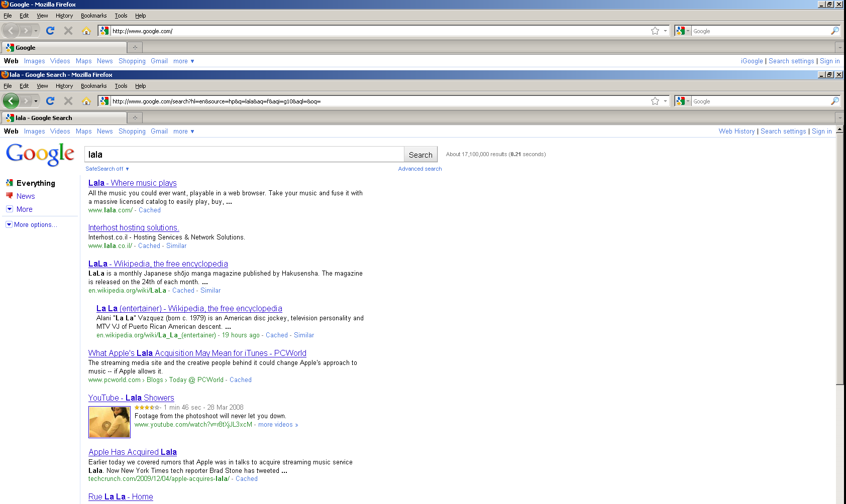Open URL history dropdown in top window
The width and height of the screenshot is (846, 504).
tap(665, 31)
